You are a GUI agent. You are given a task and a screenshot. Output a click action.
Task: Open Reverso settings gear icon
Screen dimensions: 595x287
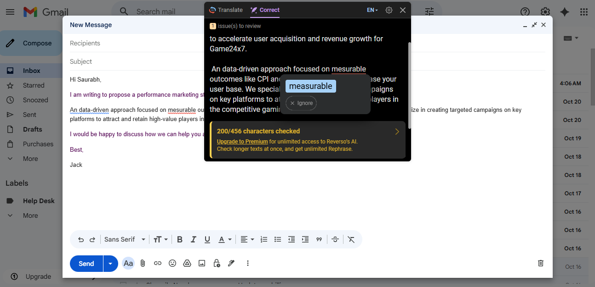point(389,10)
